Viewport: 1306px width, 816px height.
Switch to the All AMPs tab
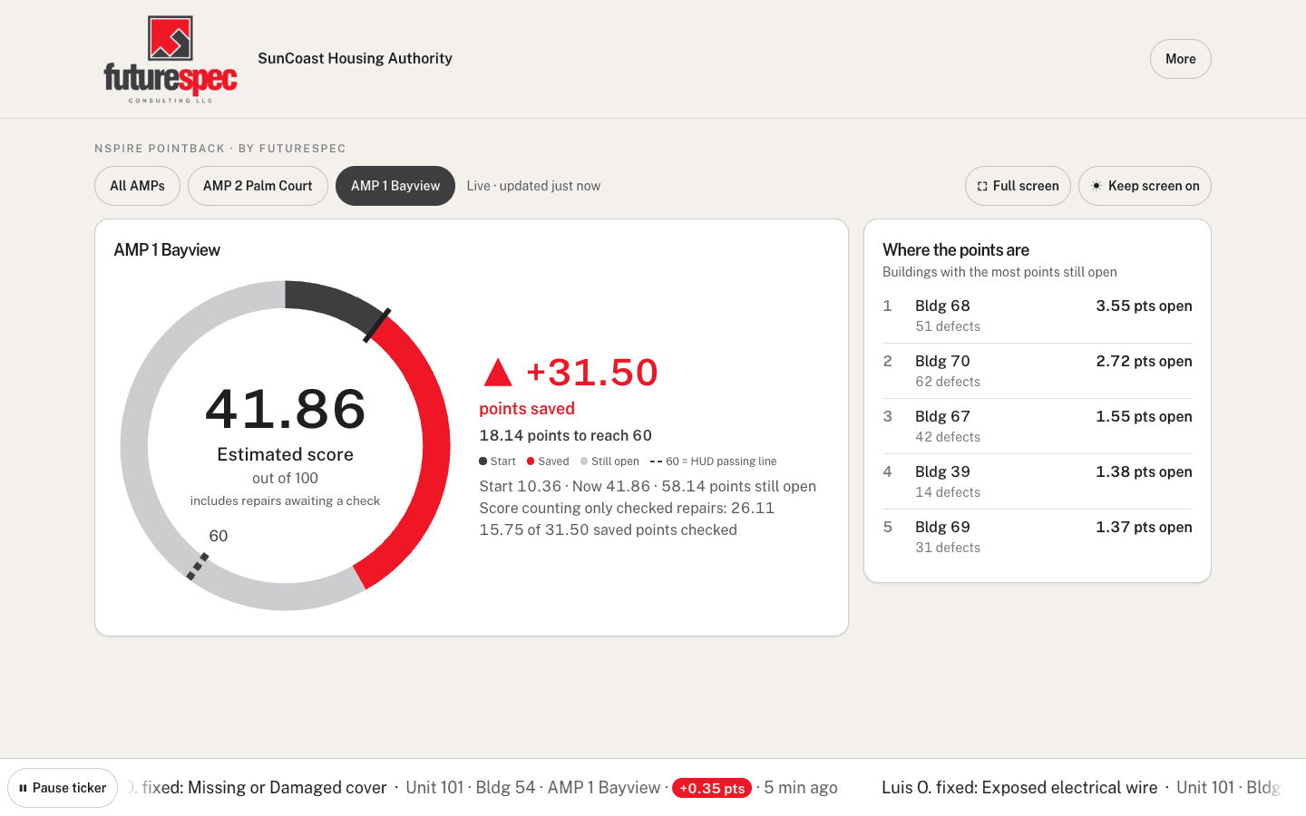pyautogui.click(x=137, y=186)
